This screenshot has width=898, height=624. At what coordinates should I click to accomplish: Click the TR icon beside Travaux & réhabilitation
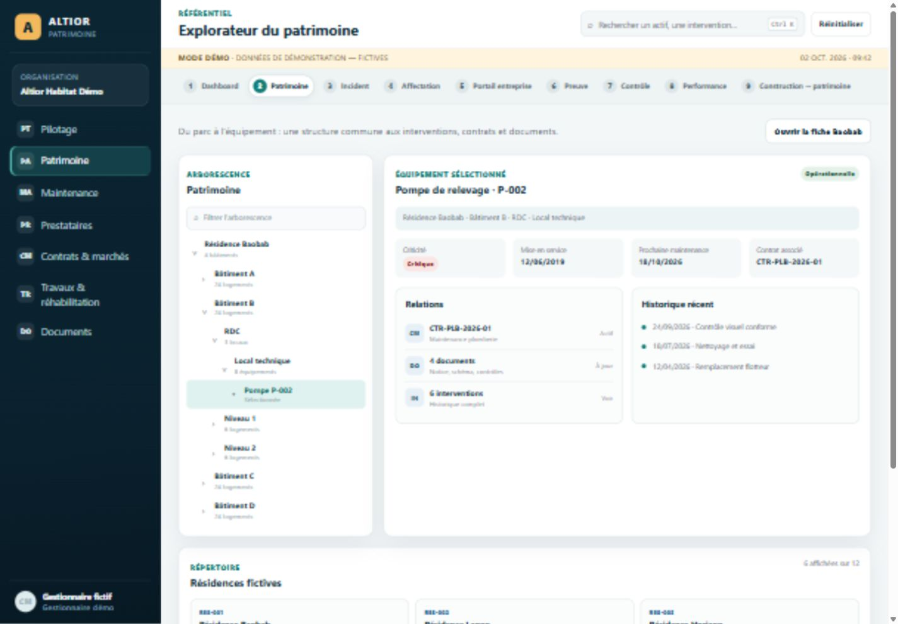pyautogui.click(x=25, y=294)
